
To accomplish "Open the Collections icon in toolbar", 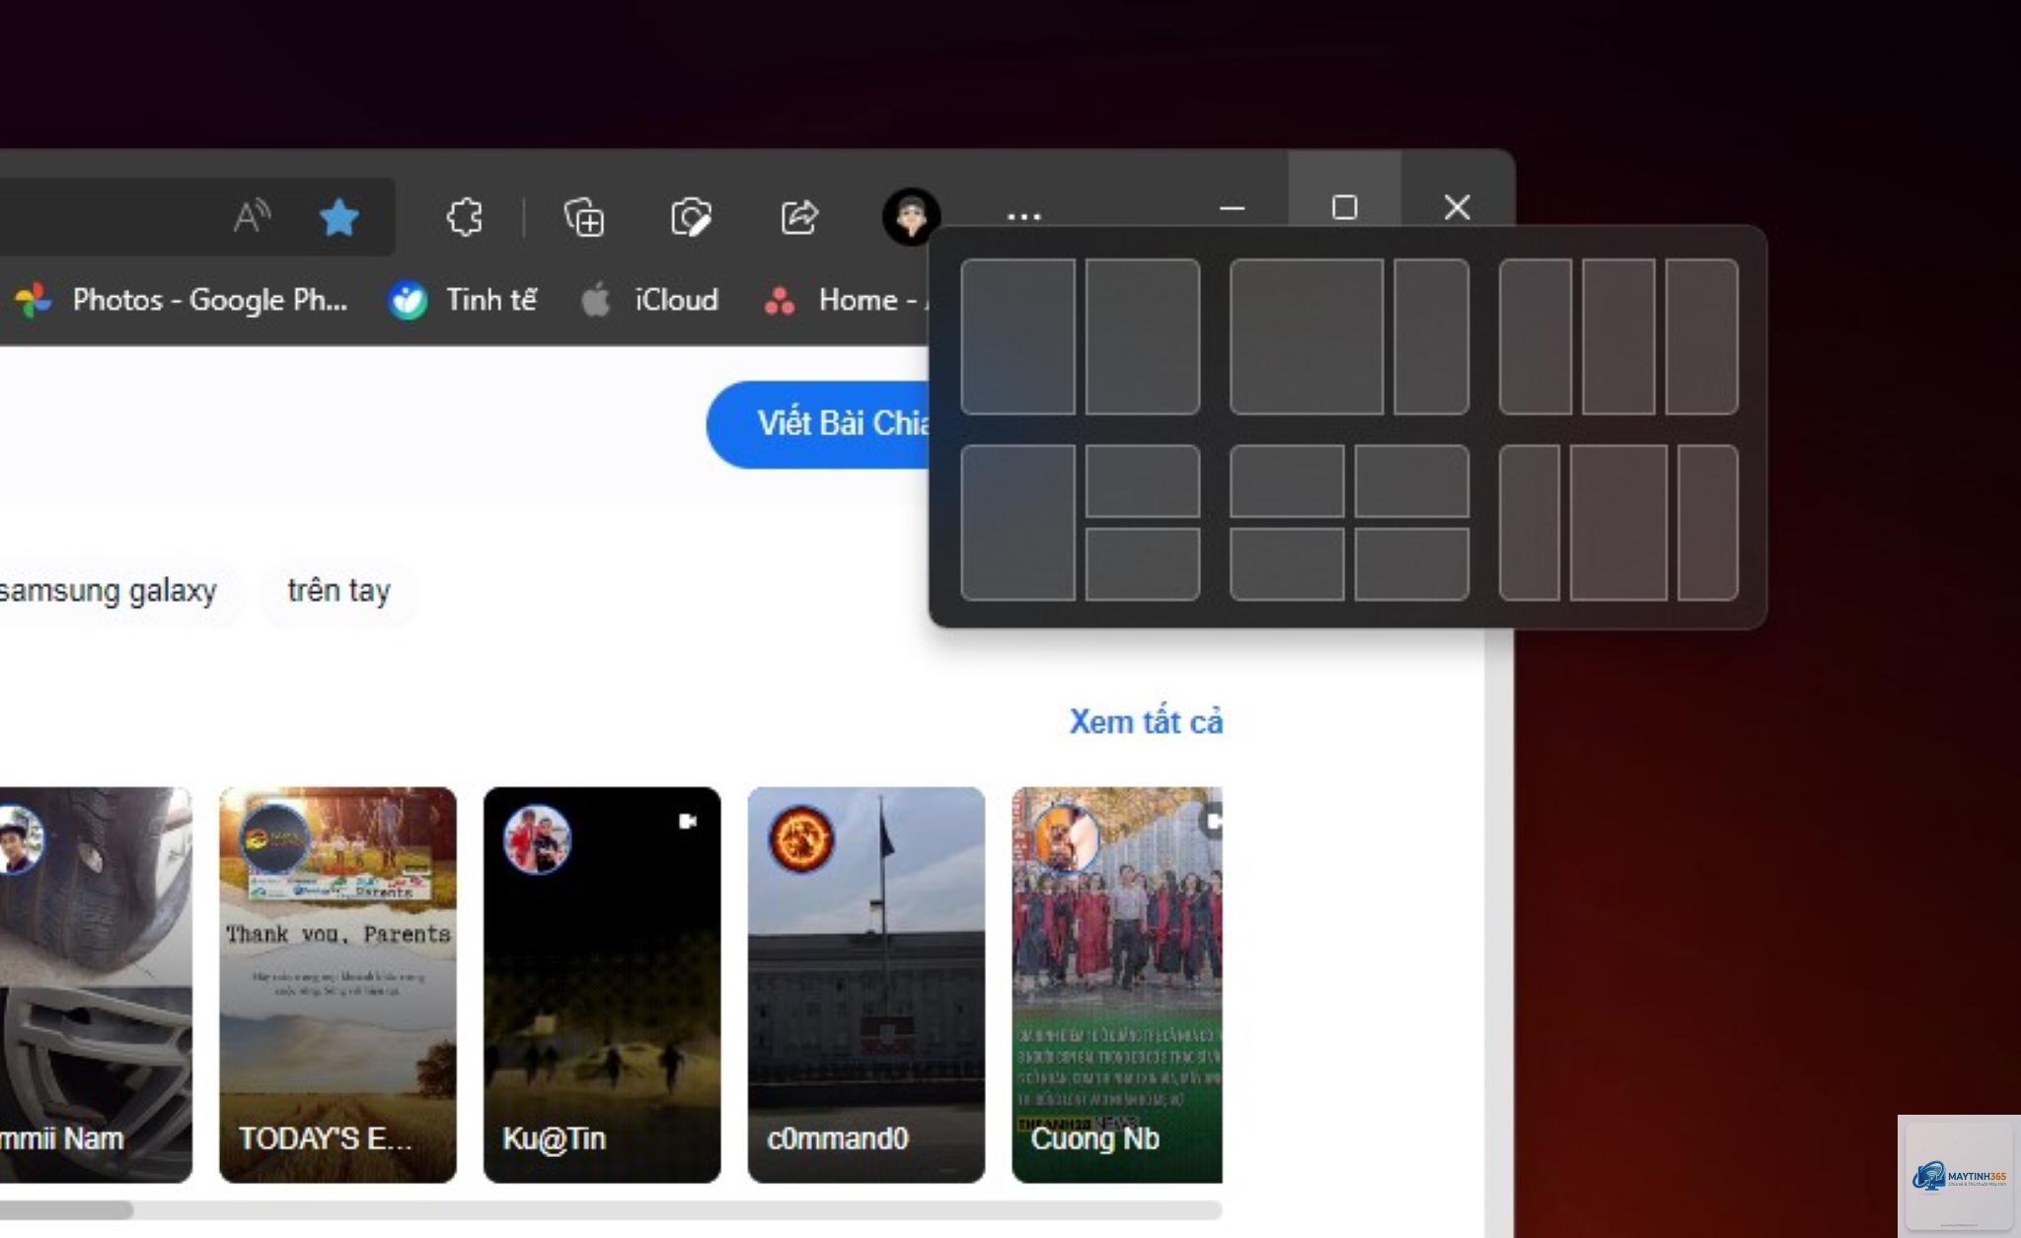I will pos(584,216).
